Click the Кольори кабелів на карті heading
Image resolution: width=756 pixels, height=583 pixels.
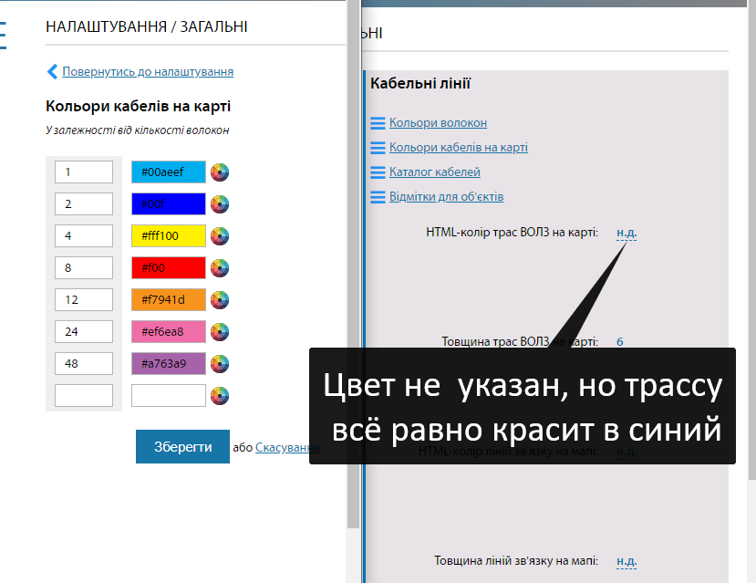coord(139,106)
